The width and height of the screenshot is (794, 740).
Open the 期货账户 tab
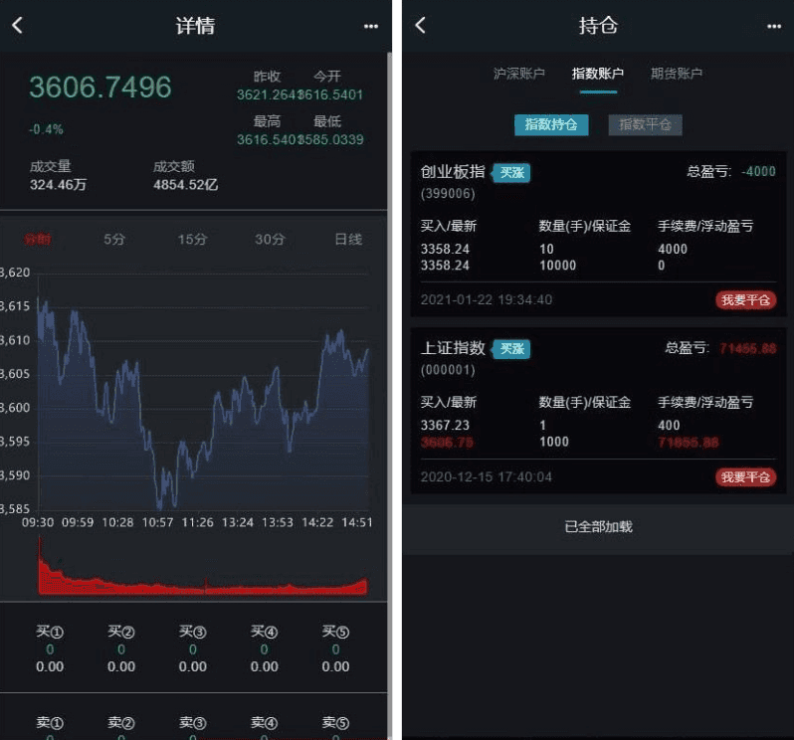coord(677,74)
